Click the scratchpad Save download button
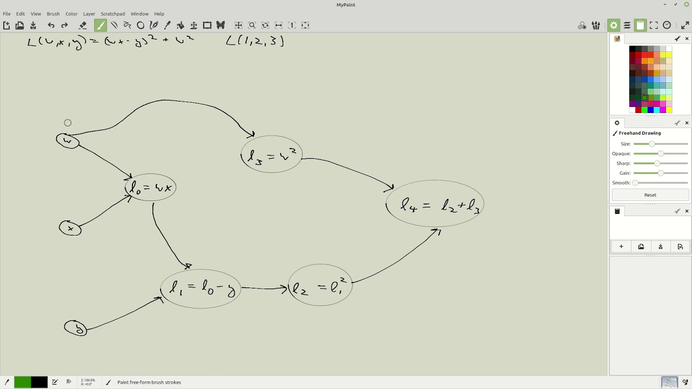 [661, 247]
